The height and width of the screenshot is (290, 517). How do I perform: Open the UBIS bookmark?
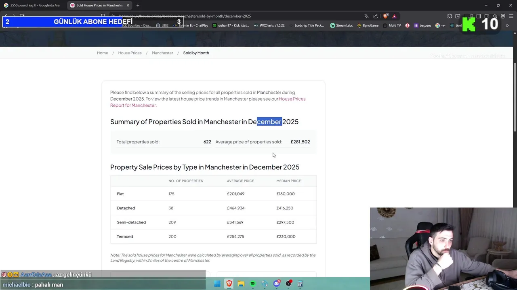coord(162,25)
